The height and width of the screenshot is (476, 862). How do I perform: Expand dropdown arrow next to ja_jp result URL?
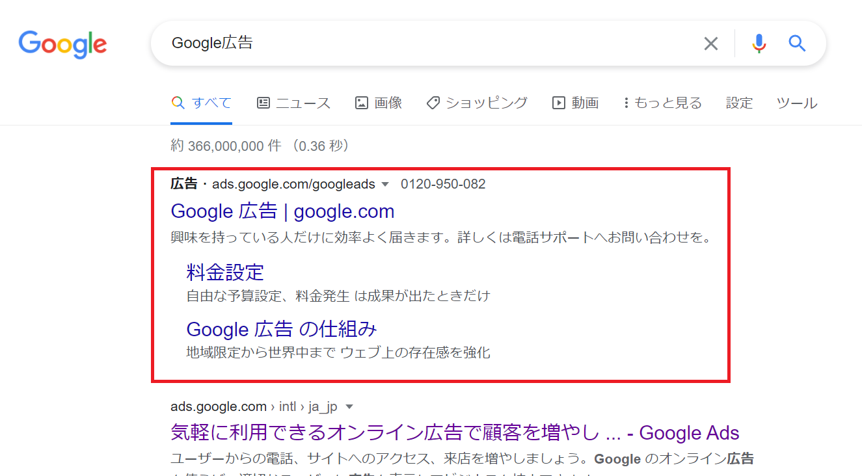(349, 407)
